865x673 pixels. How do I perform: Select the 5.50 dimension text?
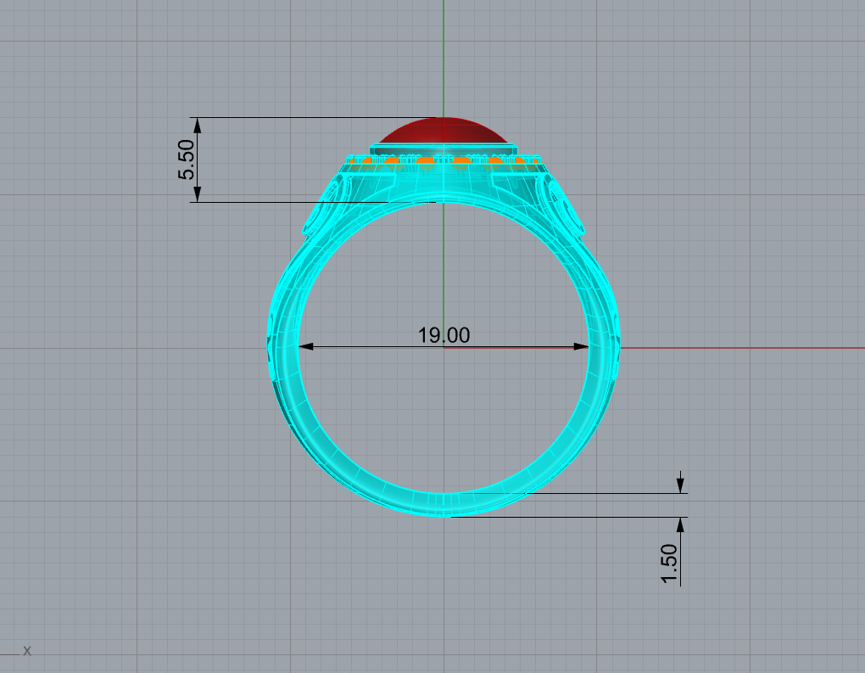click(x=187, y=160)
